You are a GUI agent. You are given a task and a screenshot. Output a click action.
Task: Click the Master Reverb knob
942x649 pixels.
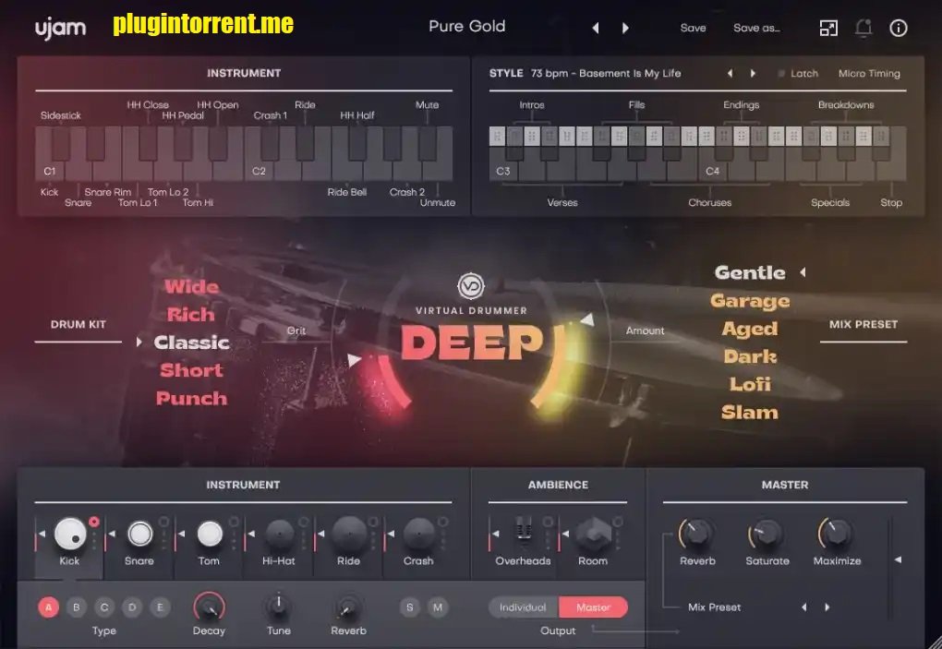click(x=697, y=533)
